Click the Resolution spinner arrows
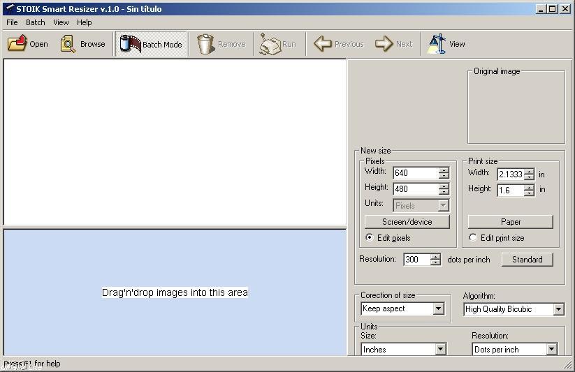Screen dimensions: 575x372 click(x=435, y=260)
